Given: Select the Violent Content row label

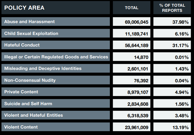Looking at the screenshot, I should tap(56, 127).
